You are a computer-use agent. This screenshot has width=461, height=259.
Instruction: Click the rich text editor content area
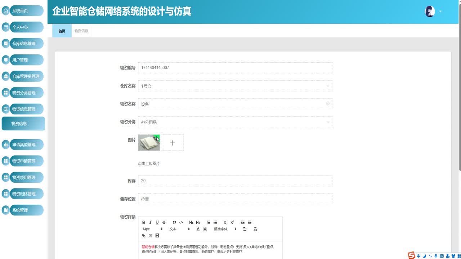[x=210, y=250]
